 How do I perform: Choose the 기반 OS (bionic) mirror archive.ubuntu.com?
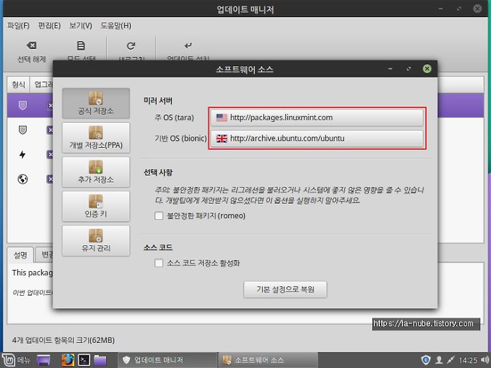click(x=316, y=138)
